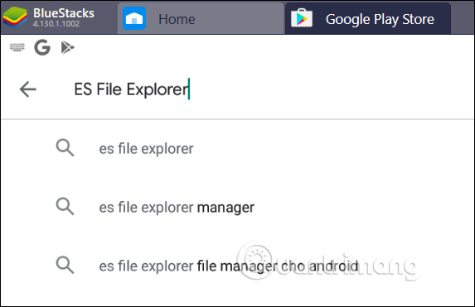The height and width of the screenshot is (307, 475).
Task: Open the Home tab
Action: click(201, 19)
